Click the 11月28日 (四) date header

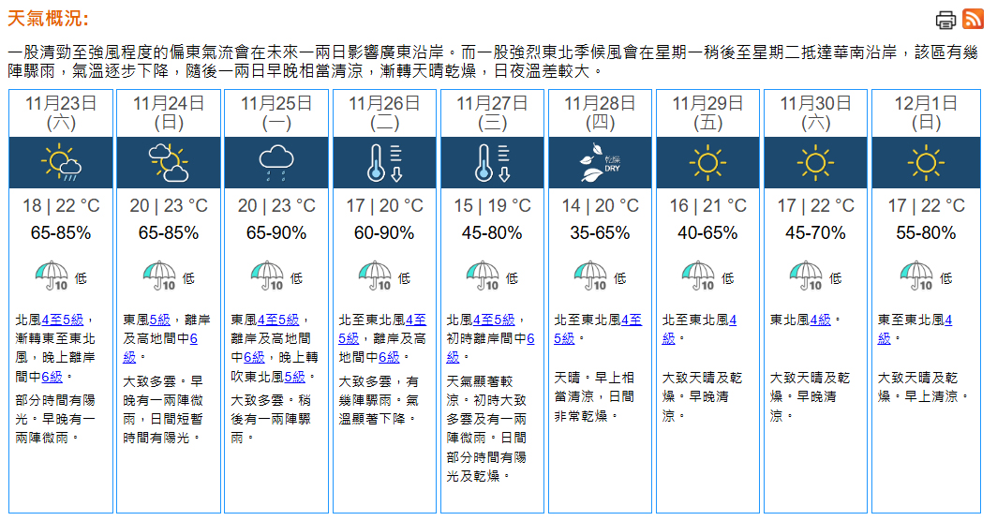coord(600,112)
